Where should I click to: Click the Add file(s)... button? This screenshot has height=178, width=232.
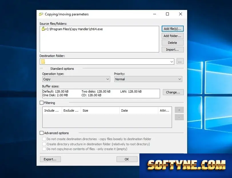pos(173,29)
